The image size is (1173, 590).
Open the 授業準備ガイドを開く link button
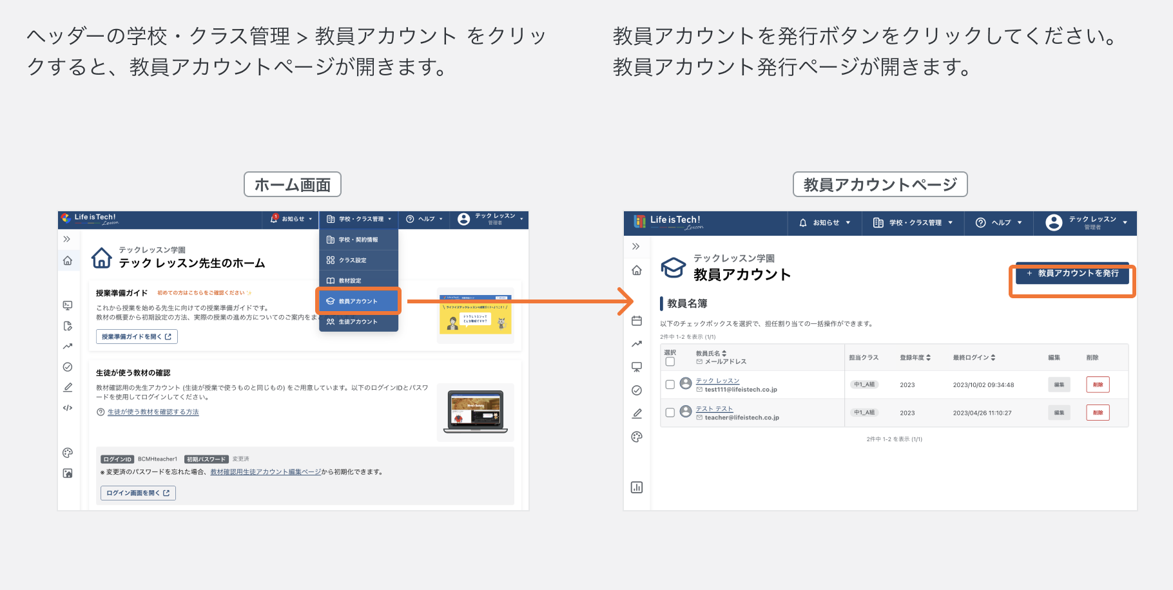pyautogui.click(x=137, y=336)
